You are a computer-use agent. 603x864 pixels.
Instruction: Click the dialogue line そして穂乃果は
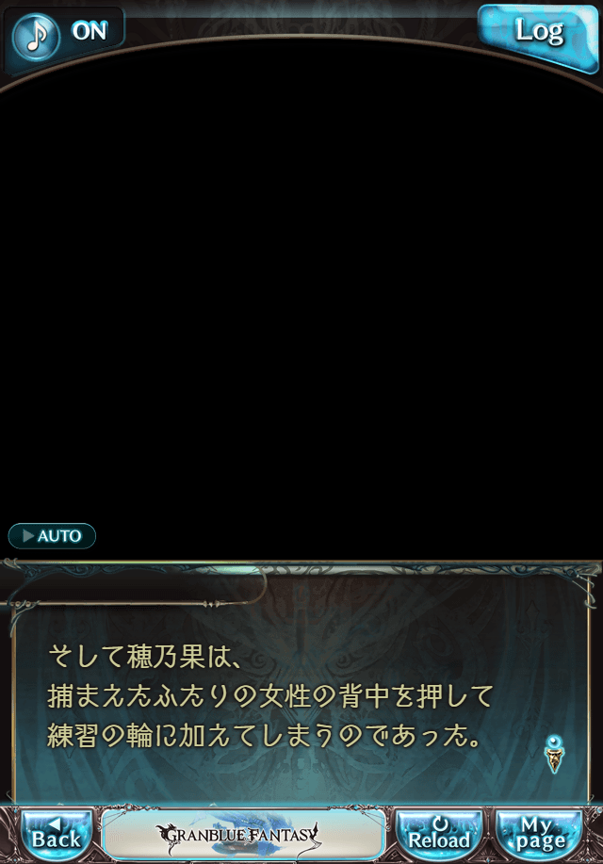pos(143,657)
